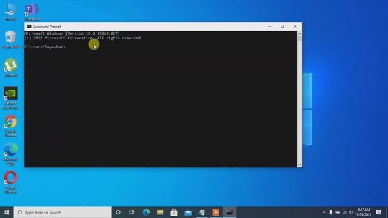Open the Windows Start menu

point(7,213)
